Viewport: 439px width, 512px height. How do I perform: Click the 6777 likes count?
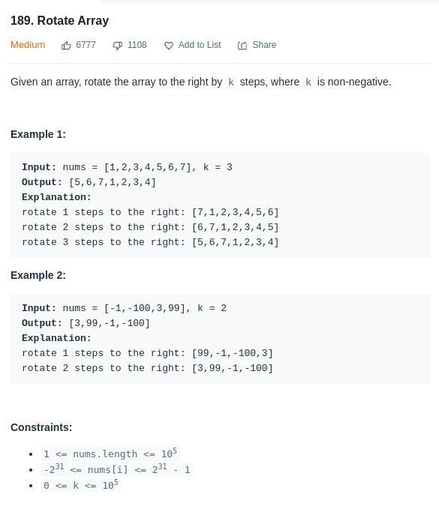pyautogui.click(x=86, y=45)
